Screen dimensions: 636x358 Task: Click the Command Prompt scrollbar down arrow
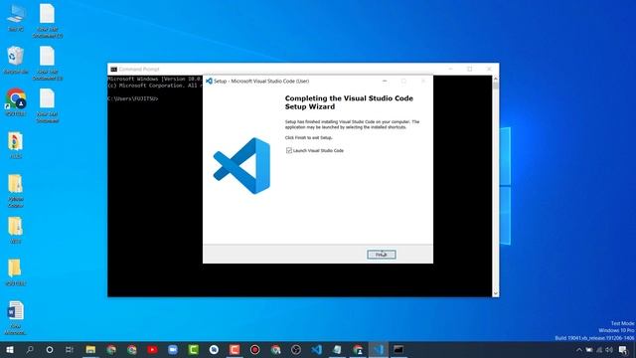click(496, 293)
